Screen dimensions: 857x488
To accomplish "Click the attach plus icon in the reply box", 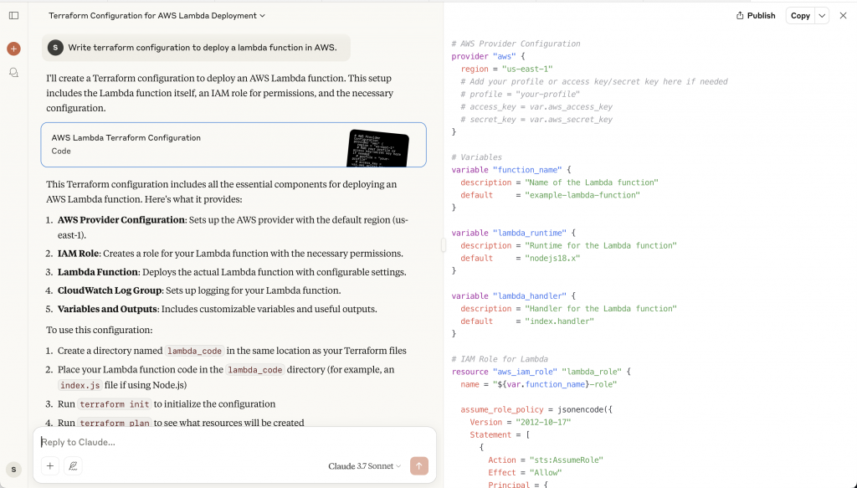I will [x=49, y=466].
